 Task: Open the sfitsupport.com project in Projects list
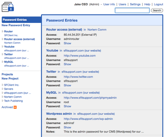pyautogui.click(x=17, y=93)
